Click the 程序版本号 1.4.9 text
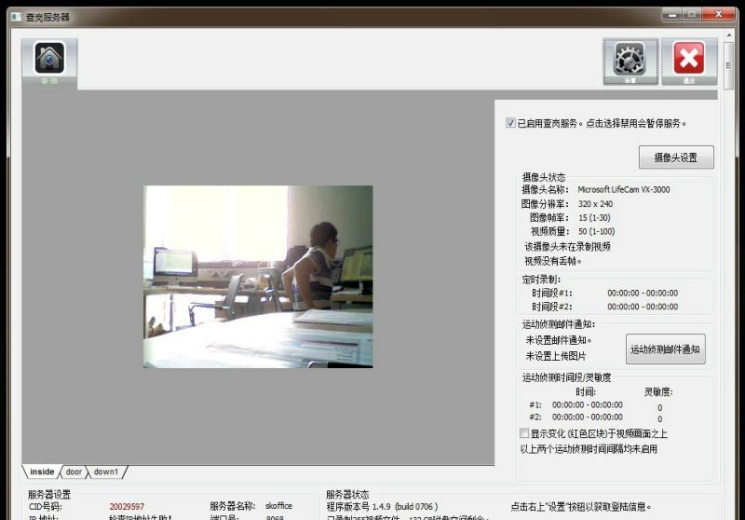 pyautogui.click(x=382, y=507)
